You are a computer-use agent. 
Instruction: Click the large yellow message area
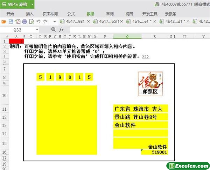pos(67,120)
